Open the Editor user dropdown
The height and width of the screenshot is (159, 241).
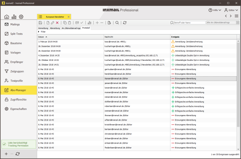(x=231, y=10)
